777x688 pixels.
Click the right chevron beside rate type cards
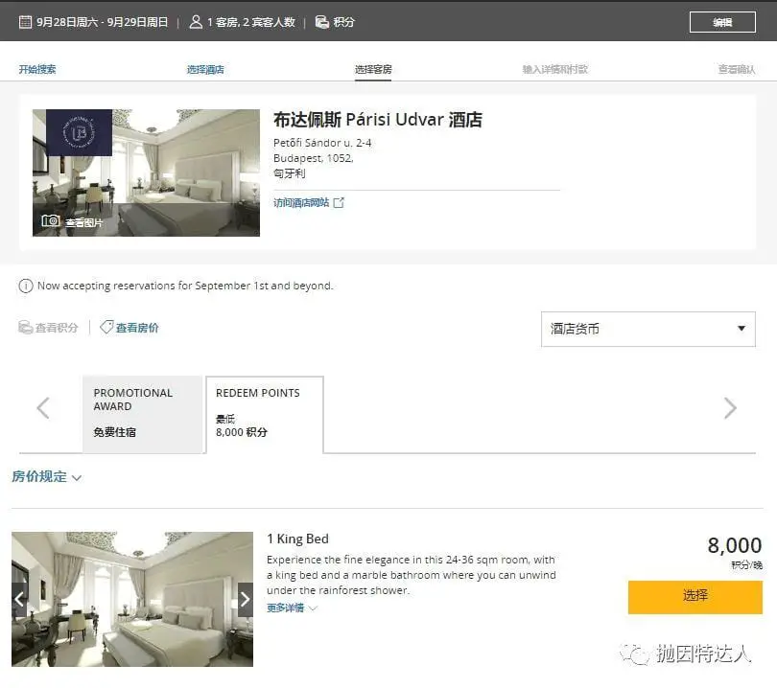tap(731, 407)
